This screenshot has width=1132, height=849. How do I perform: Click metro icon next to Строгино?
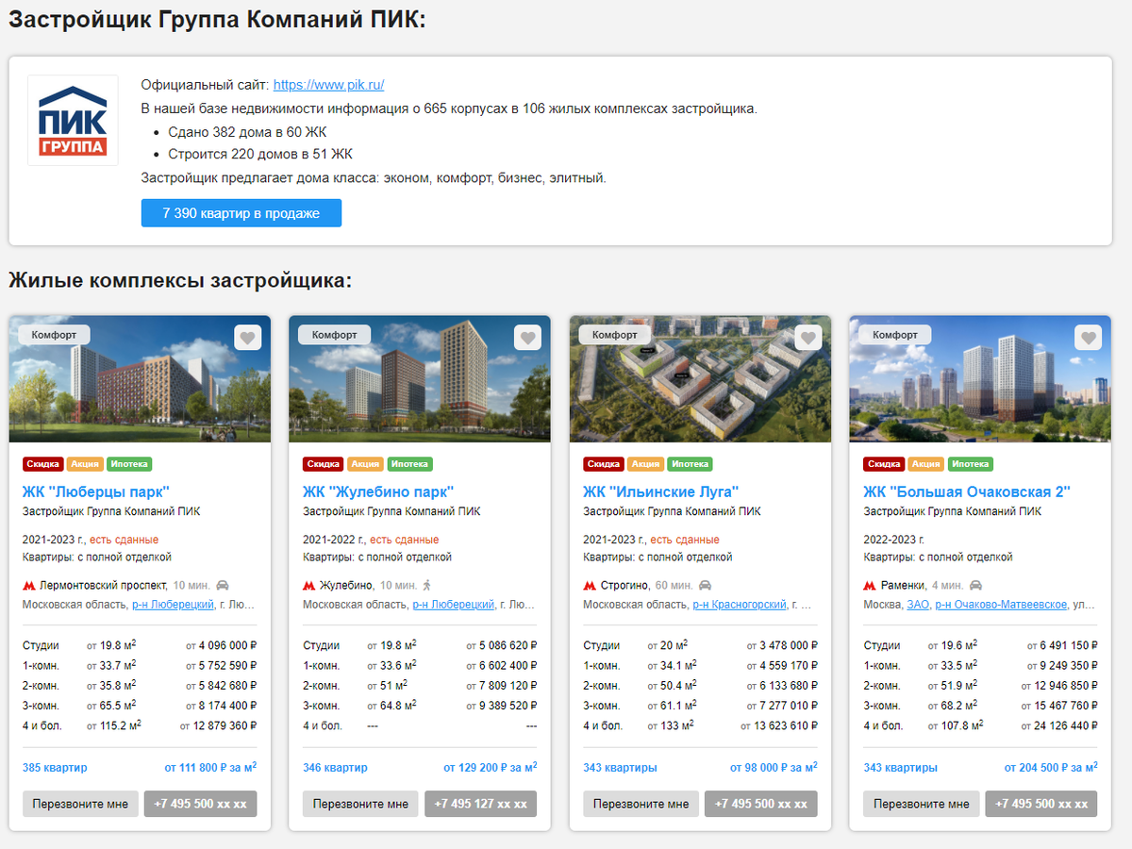[x=590, y=585]
